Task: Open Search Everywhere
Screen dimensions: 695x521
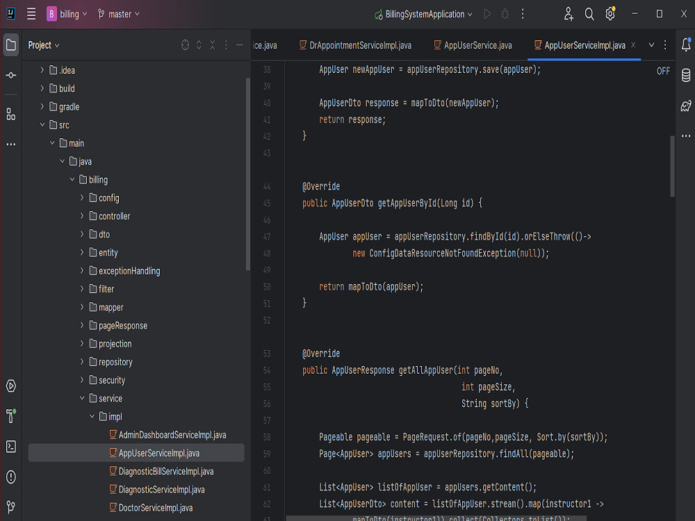Action: pos(588,13)
